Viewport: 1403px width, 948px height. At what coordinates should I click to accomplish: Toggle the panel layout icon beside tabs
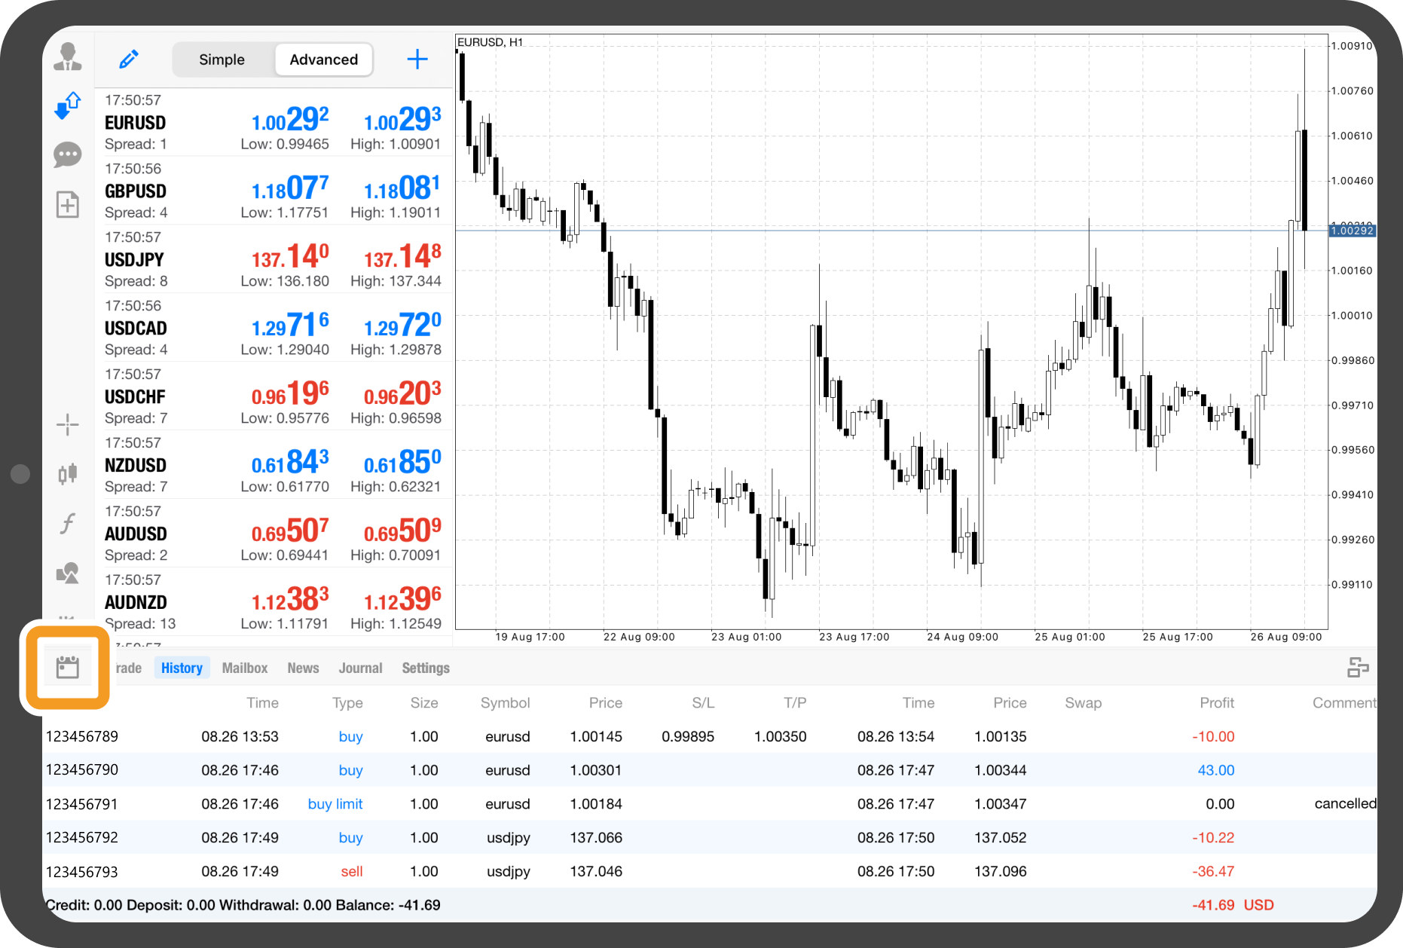pyautogui.click(x=1357, y=668)
